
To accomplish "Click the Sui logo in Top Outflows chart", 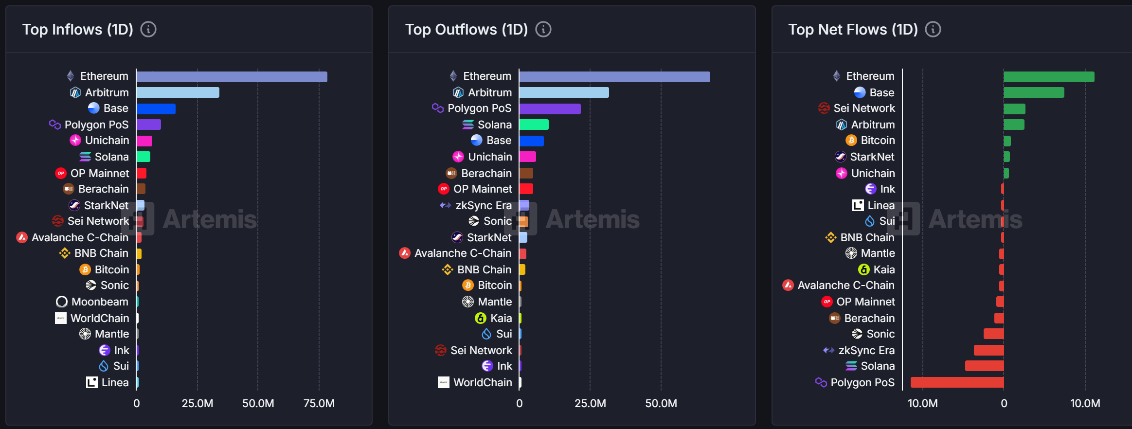I will [x=486, y=334].
